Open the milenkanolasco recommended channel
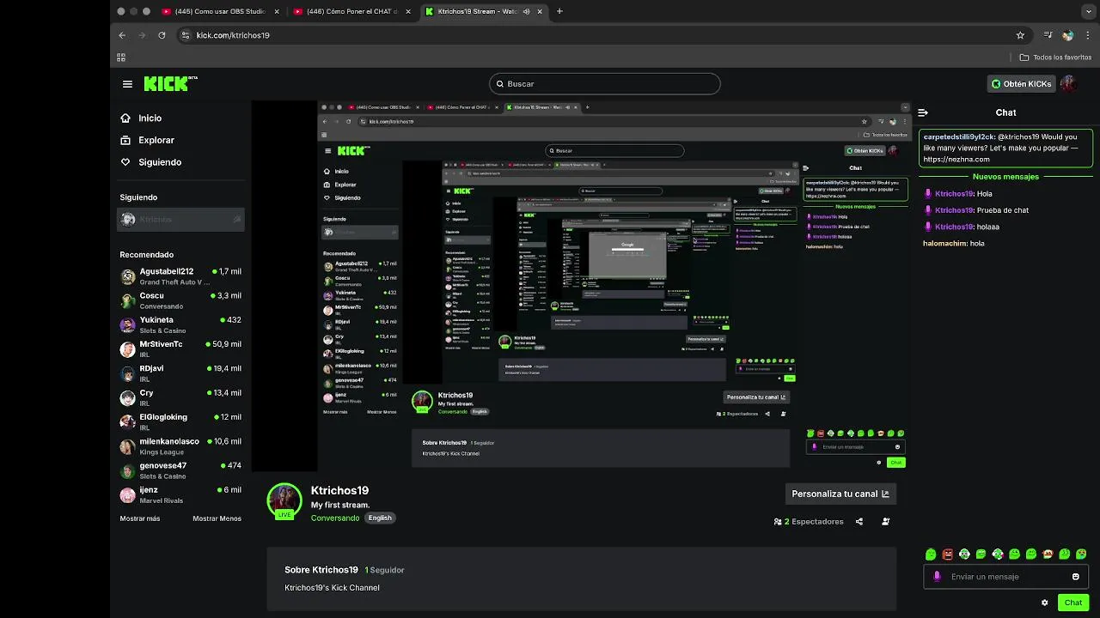Image resolution: width=1100 pixels, height=618 pixels. [x=180, y=446]
